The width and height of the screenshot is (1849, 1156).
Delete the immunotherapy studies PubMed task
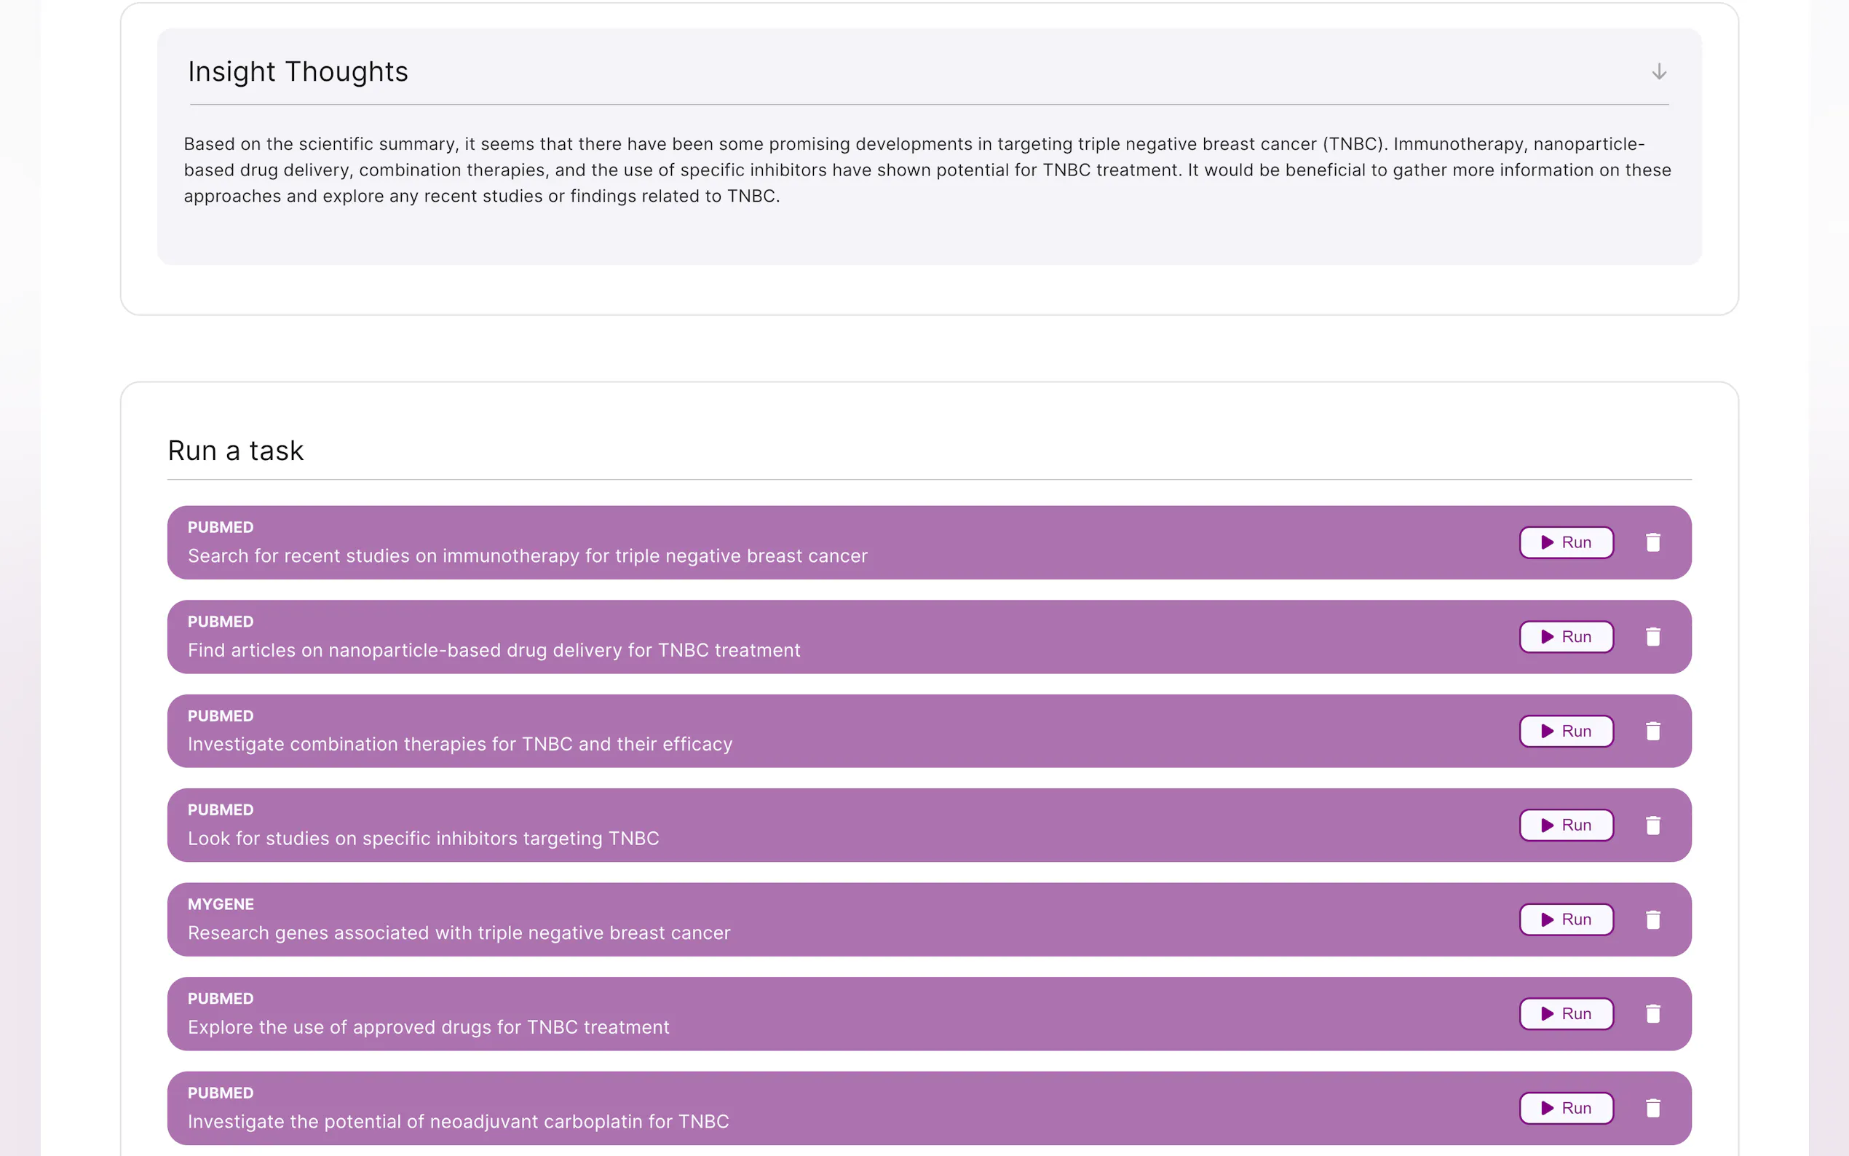(1652, 542)
